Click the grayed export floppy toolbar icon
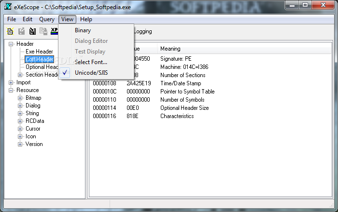This screenshot has height=212, width=338. 21,31
